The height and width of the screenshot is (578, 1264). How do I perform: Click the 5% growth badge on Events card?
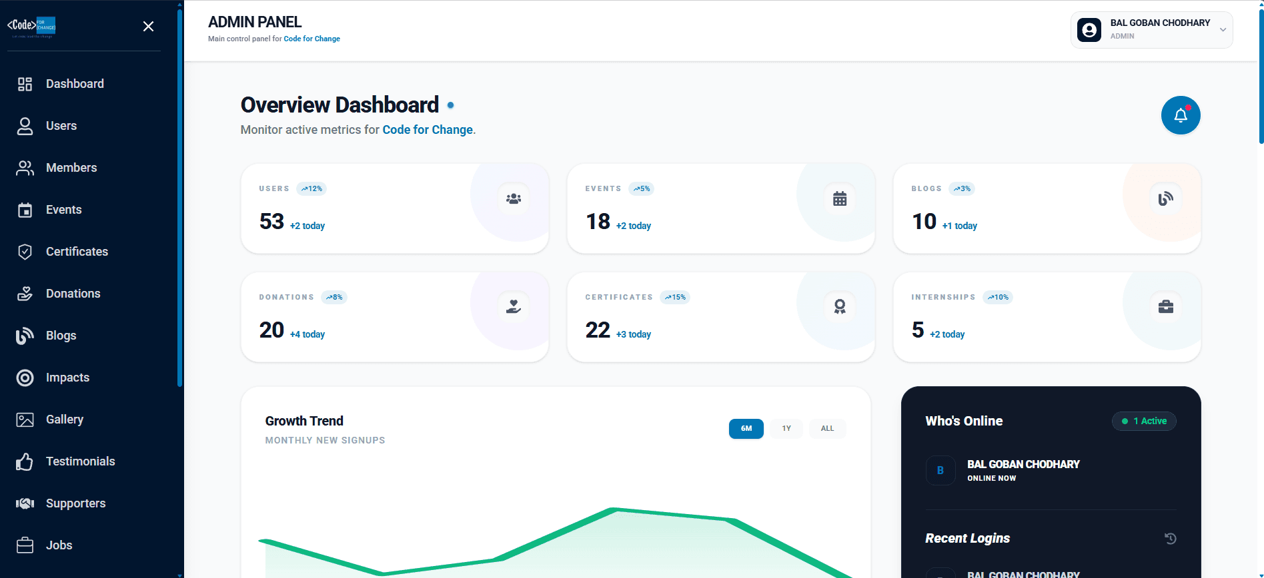tap(642, 188)
